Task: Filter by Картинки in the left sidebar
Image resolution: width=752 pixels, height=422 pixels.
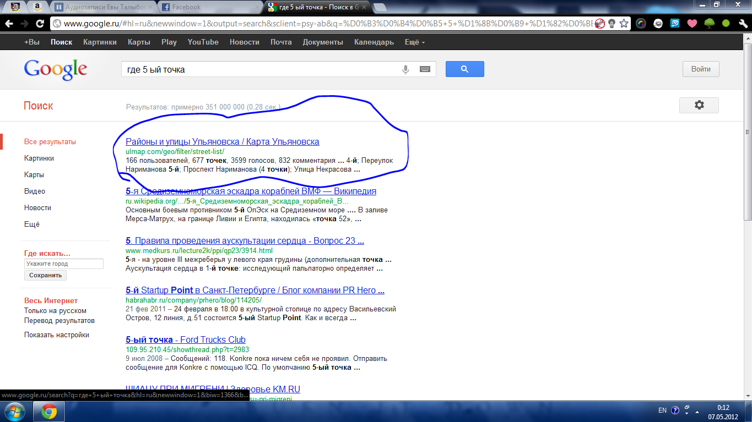Action: (x=39, y=158)
